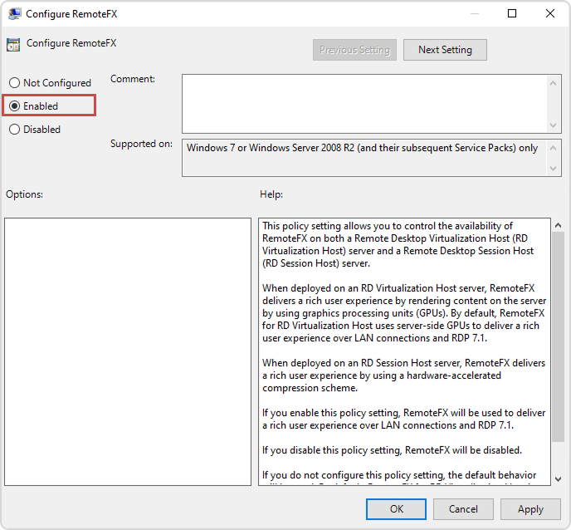571x530 pixels.
Task: Close the Configure RemoteFX dialog
Action: [550, 13]
